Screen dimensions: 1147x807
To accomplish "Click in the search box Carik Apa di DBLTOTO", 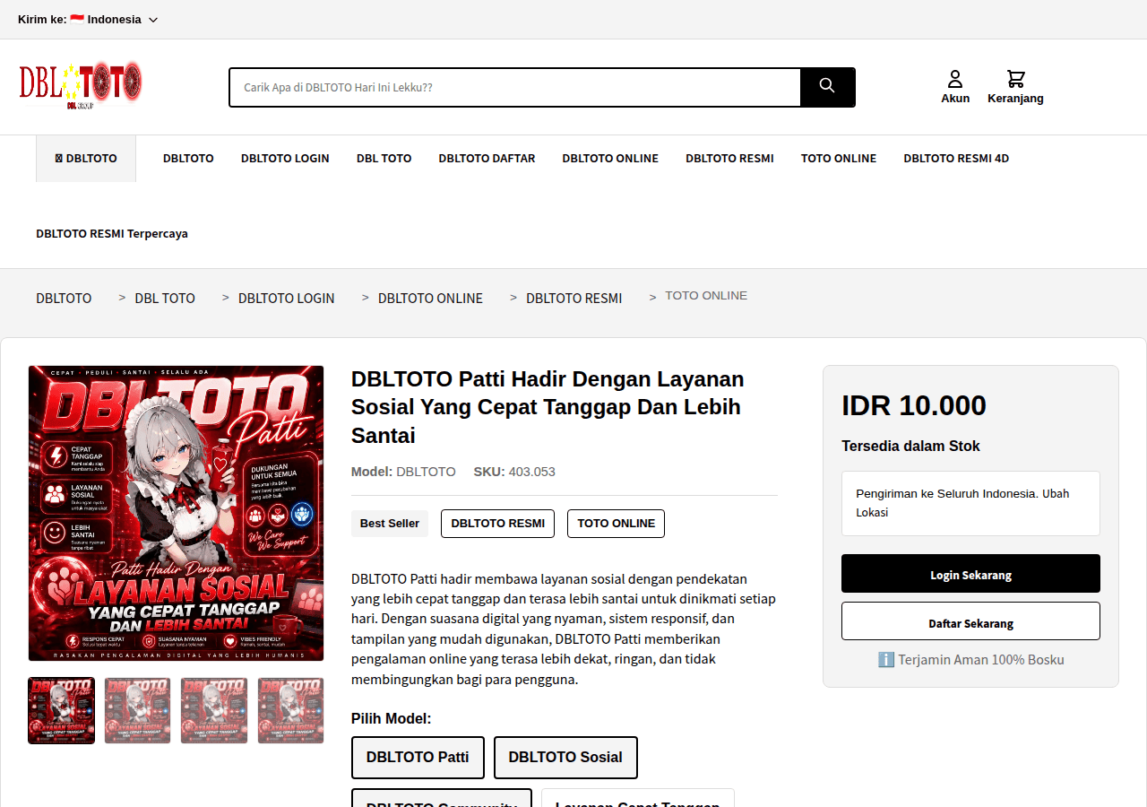I will [x=514, y=87].
